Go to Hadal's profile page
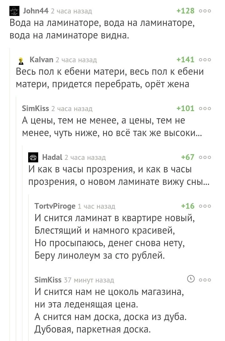This screenshot has width=225, height=341. coord(52,157)
